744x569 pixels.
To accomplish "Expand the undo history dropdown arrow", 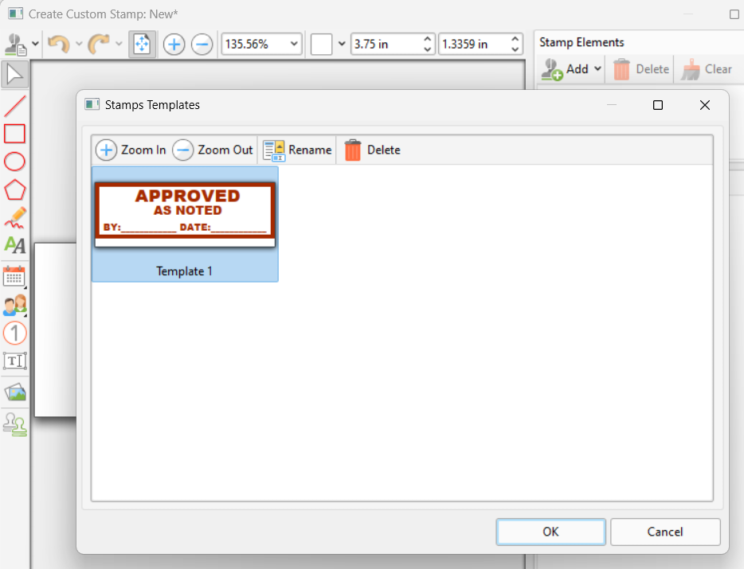I will point(78,44).
